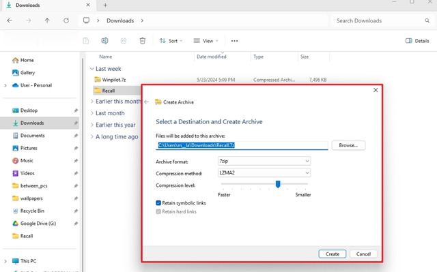Open the View dropdown menu

pyautogui.click(x=206, y=41)
